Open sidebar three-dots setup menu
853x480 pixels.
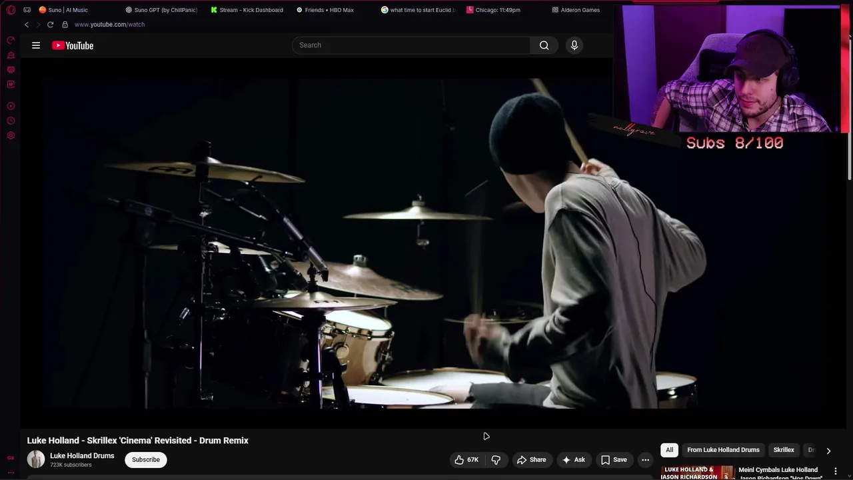click(x=11, y=472)
